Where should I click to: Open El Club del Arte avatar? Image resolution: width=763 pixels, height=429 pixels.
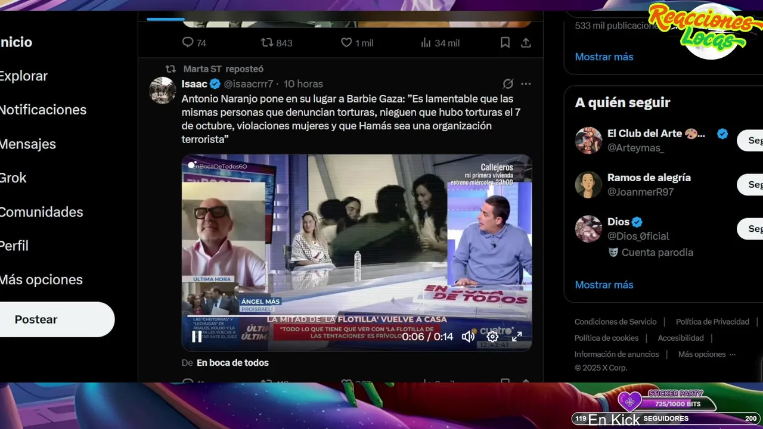(588, 141)
